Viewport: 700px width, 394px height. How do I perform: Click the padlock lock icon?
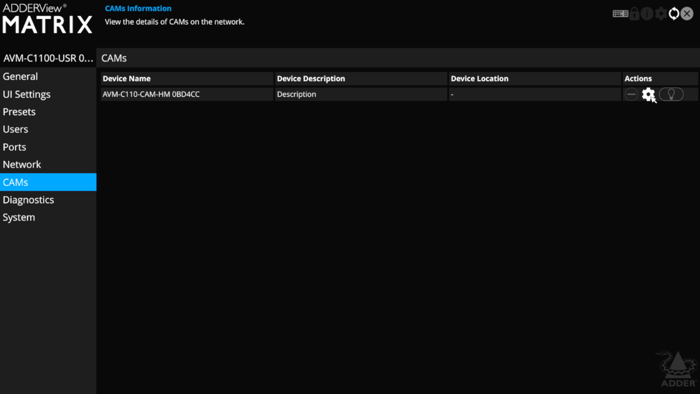tap(634, 14)
